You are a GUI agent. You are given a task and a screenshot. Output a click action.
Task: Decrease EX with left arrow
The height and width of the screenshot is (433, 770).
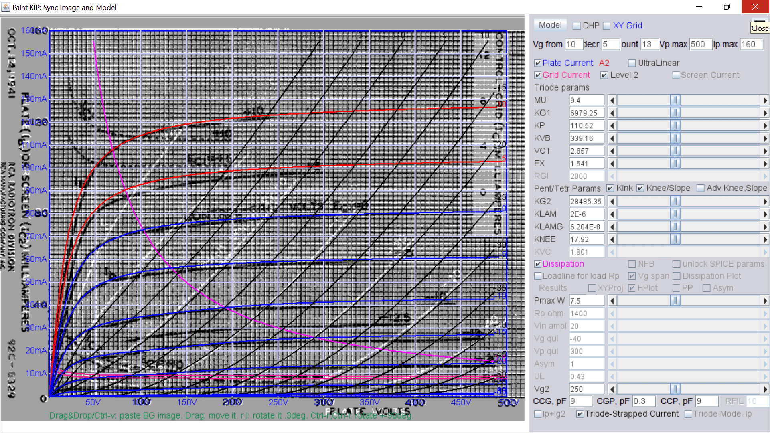tap(612, 164)
